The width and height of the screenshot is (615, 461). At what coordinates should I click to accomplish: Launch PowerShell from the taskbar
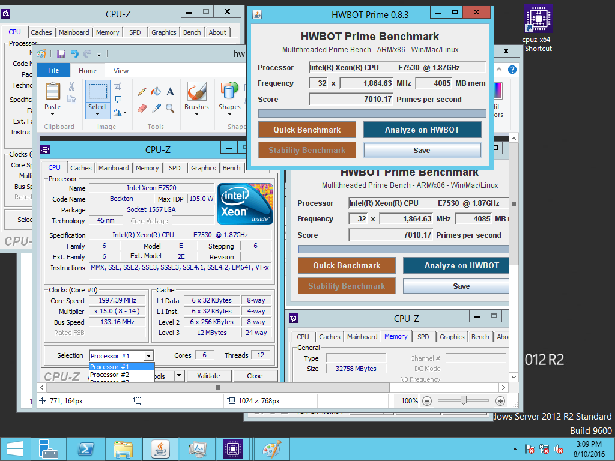86,449
